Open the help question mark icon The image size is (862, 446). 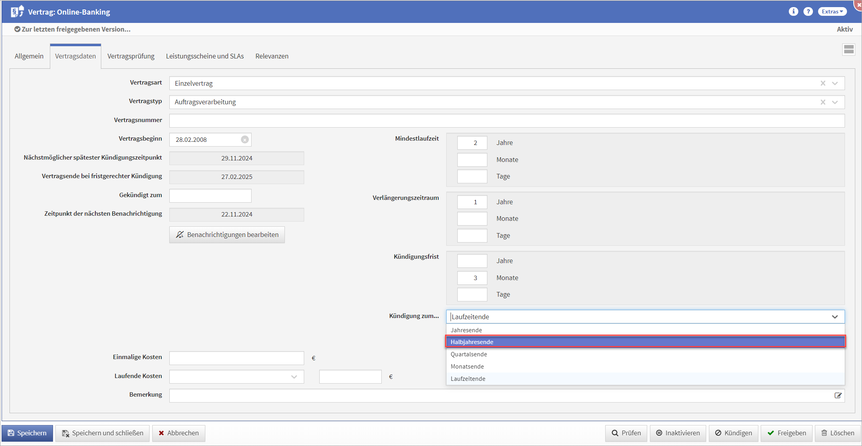808,11
